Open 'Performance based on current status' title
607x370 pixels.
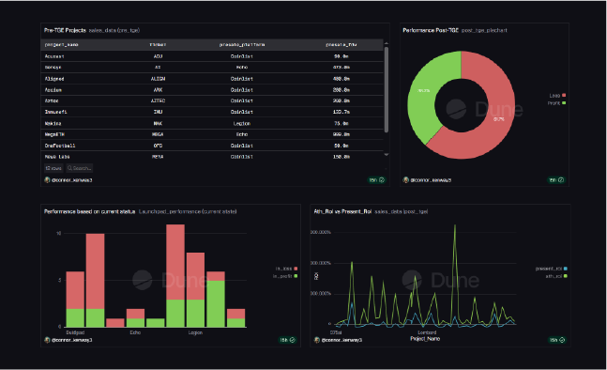(x=89, y=211)
